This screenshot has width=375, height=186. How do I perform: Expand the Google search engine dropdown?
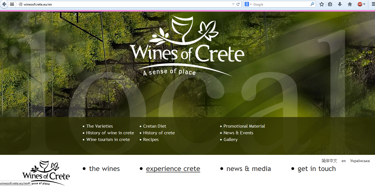coord(248,4)
